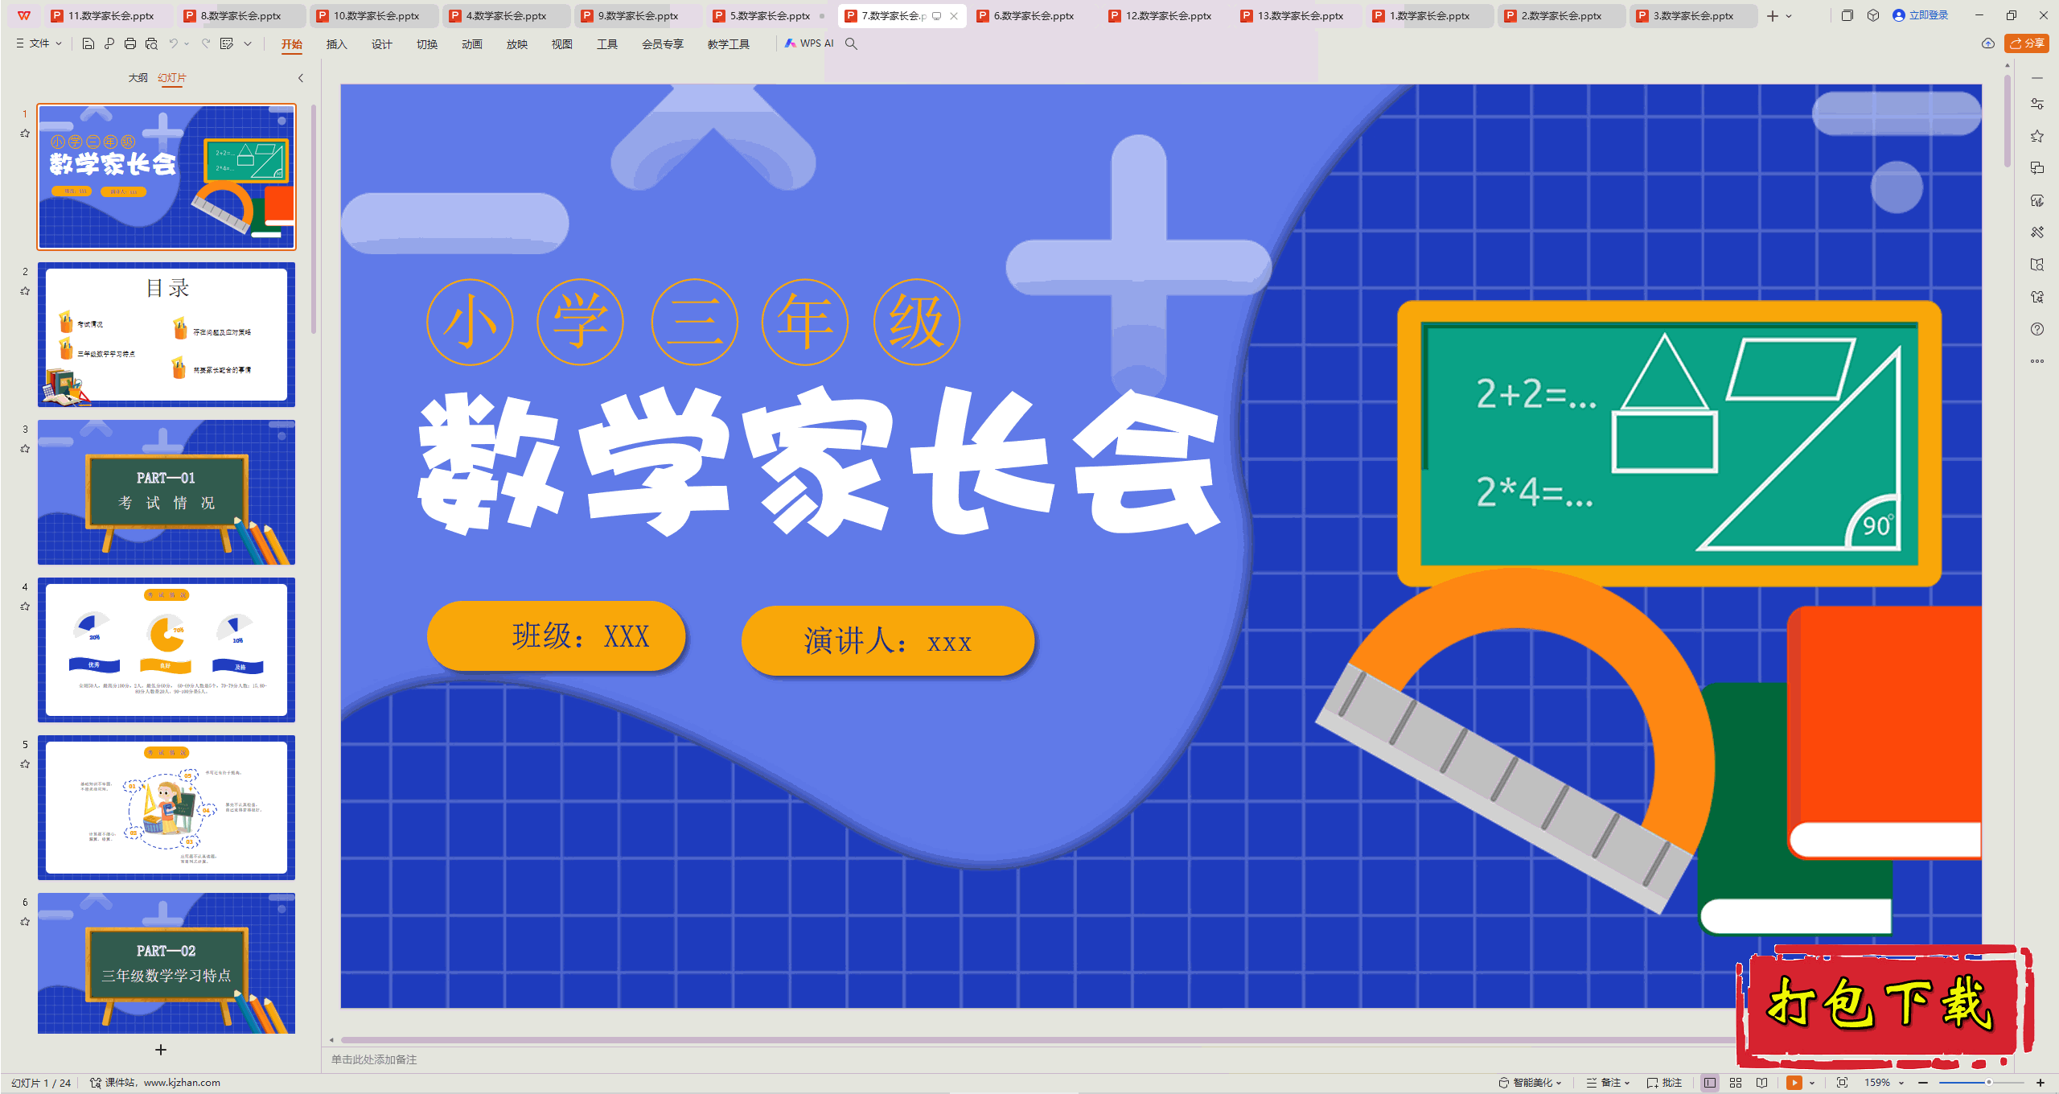Click the star icon in right sidebar
This screenshot has height=1094, width=2059.
tap(2037, 136)
